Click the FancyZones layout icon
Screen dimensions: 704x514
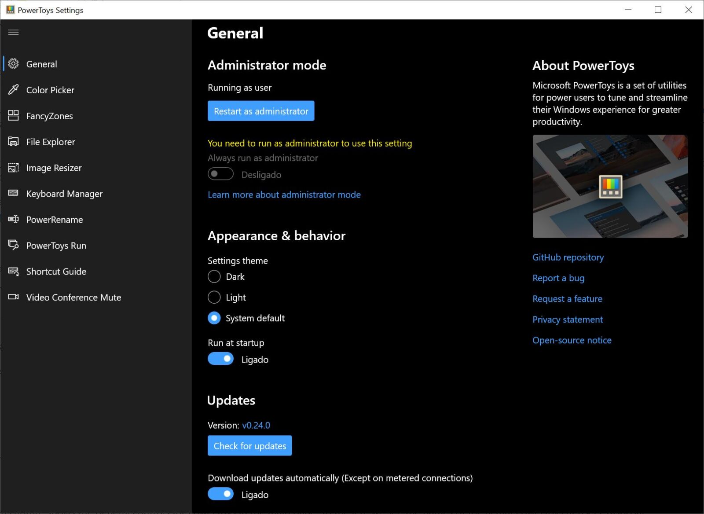[x=13, y=116]
